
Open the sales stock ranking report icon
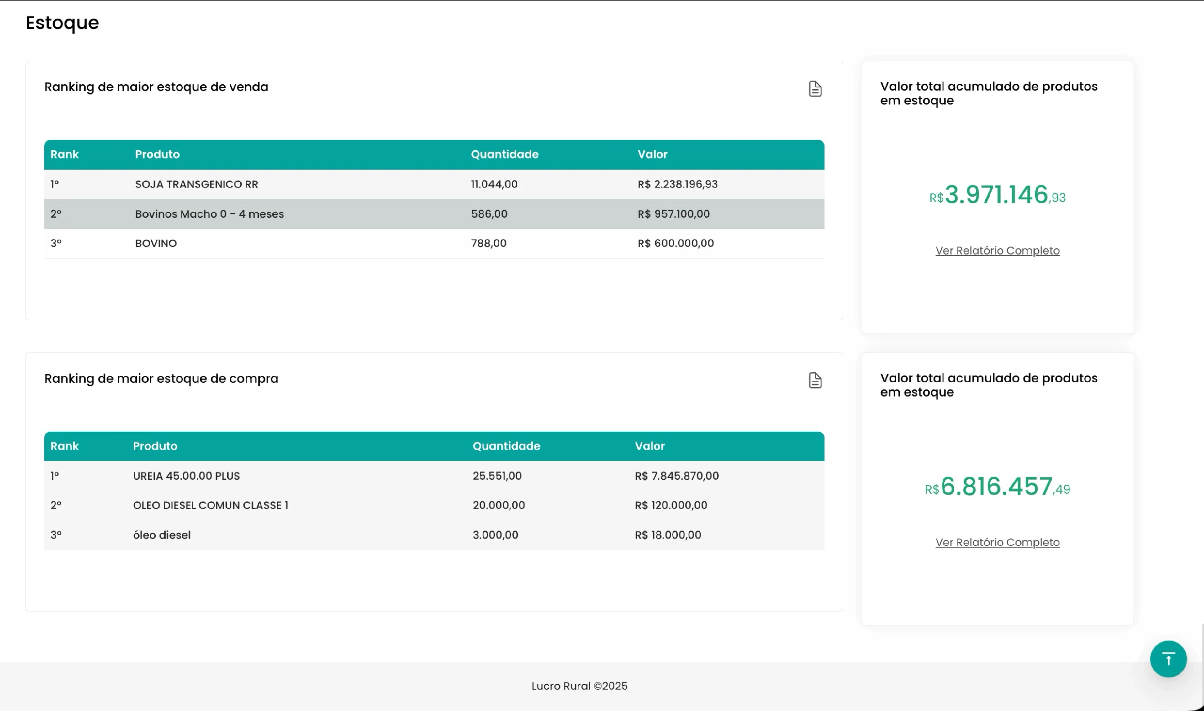point(815,89)
